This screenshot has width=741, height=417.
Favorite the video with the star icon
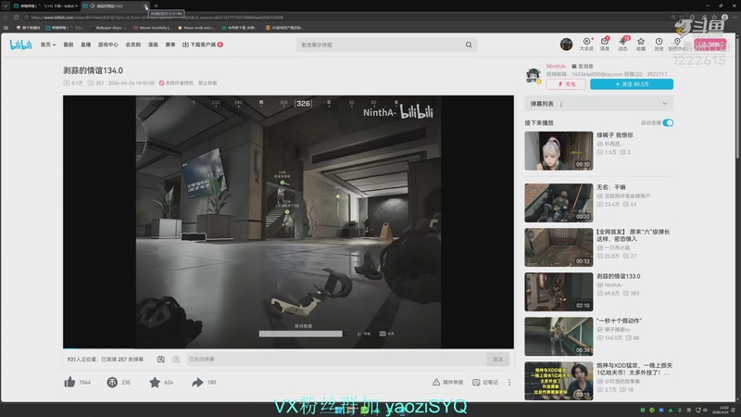155,382
